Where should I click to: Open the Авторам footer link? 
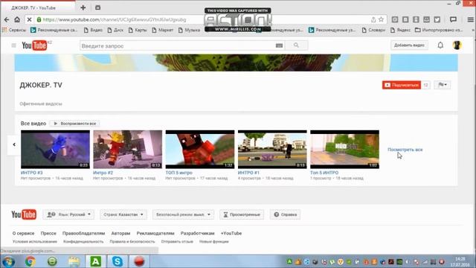pos(120,233)
